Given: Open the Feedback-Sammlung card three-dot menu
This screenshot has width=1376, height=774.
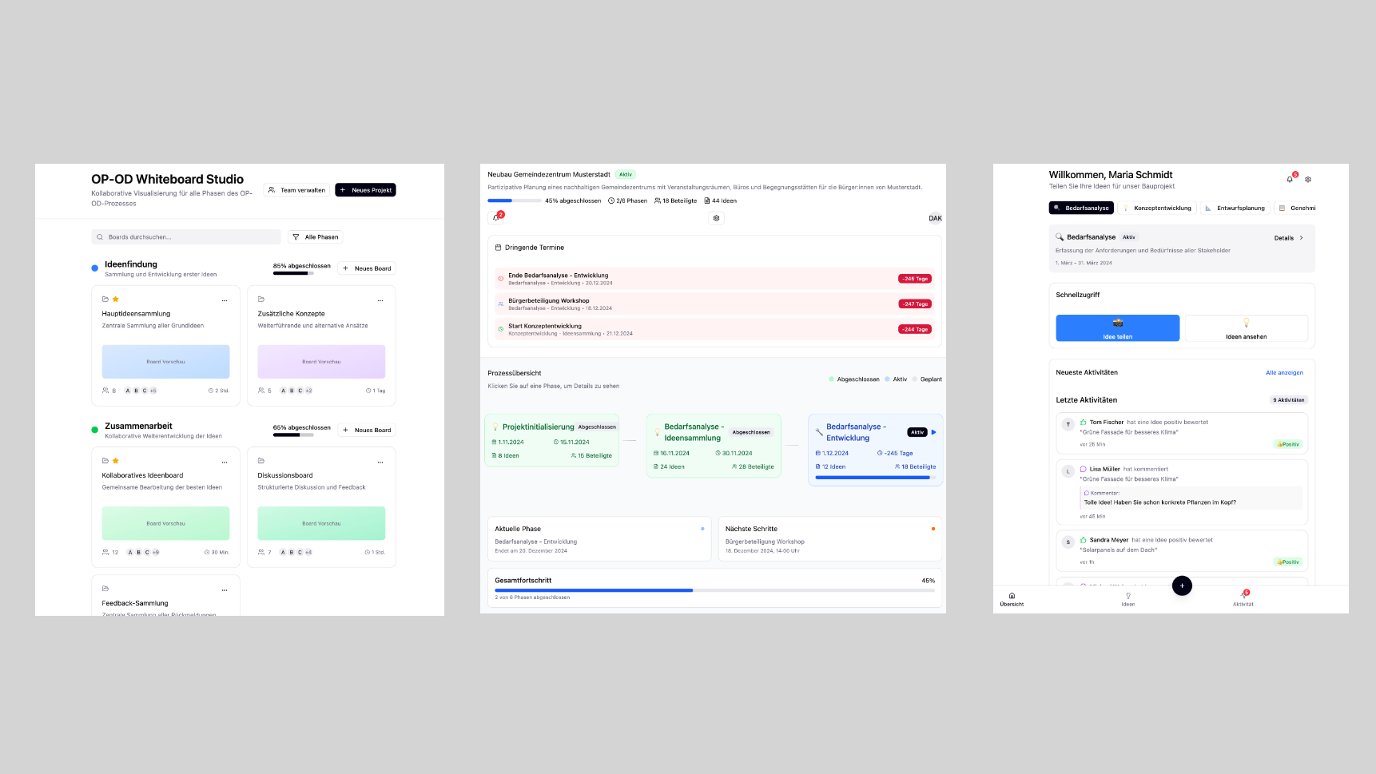Looking at the screenshot, I should tap(225, 589).
